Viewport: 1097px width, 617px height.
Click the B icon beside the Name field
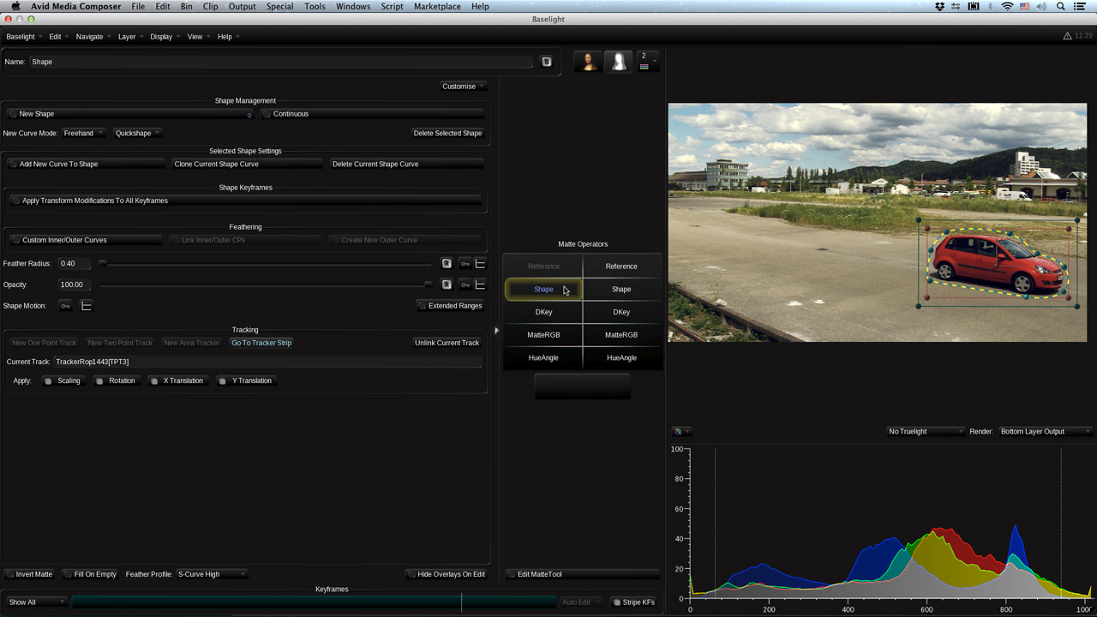click(x=546, y=62)
